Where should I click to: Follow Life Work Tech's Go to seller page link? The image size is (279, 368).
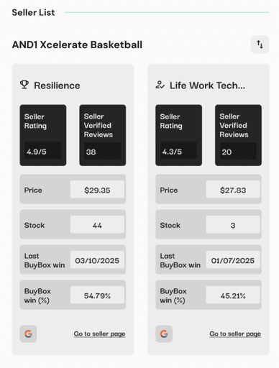tap(235, 333)
